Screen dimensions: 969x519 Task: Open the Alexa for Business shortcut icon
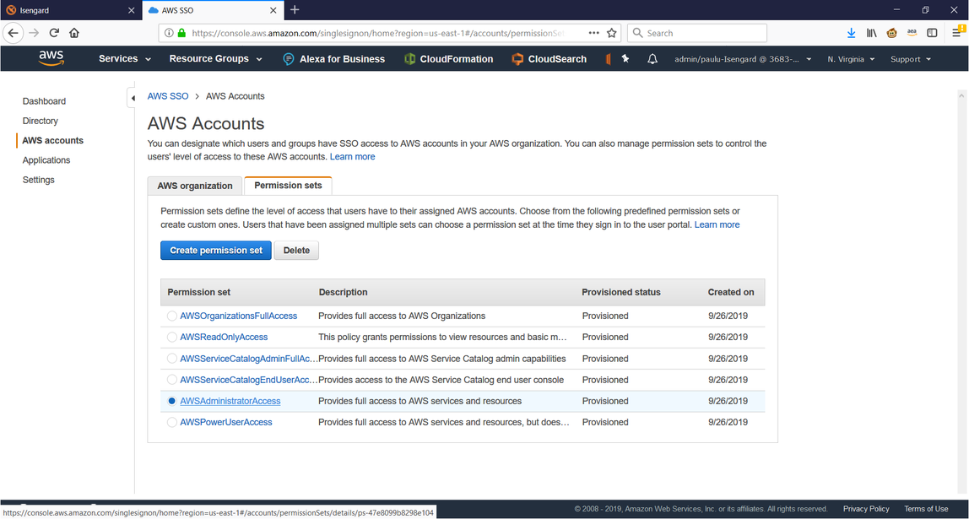288,59
